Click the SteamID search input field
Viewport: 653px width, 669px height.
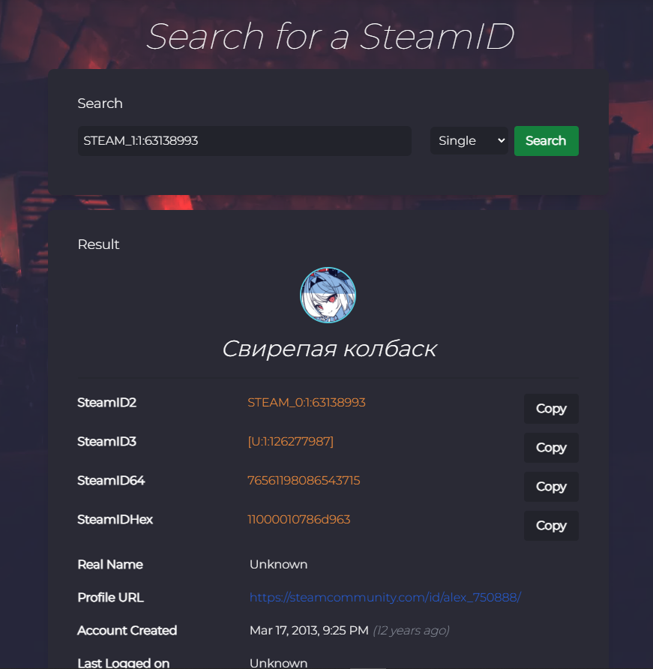(244, 141)
